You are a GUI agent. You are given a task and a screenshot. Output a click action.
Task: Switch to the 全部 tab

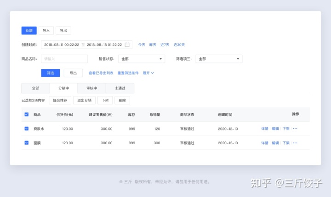36,88
